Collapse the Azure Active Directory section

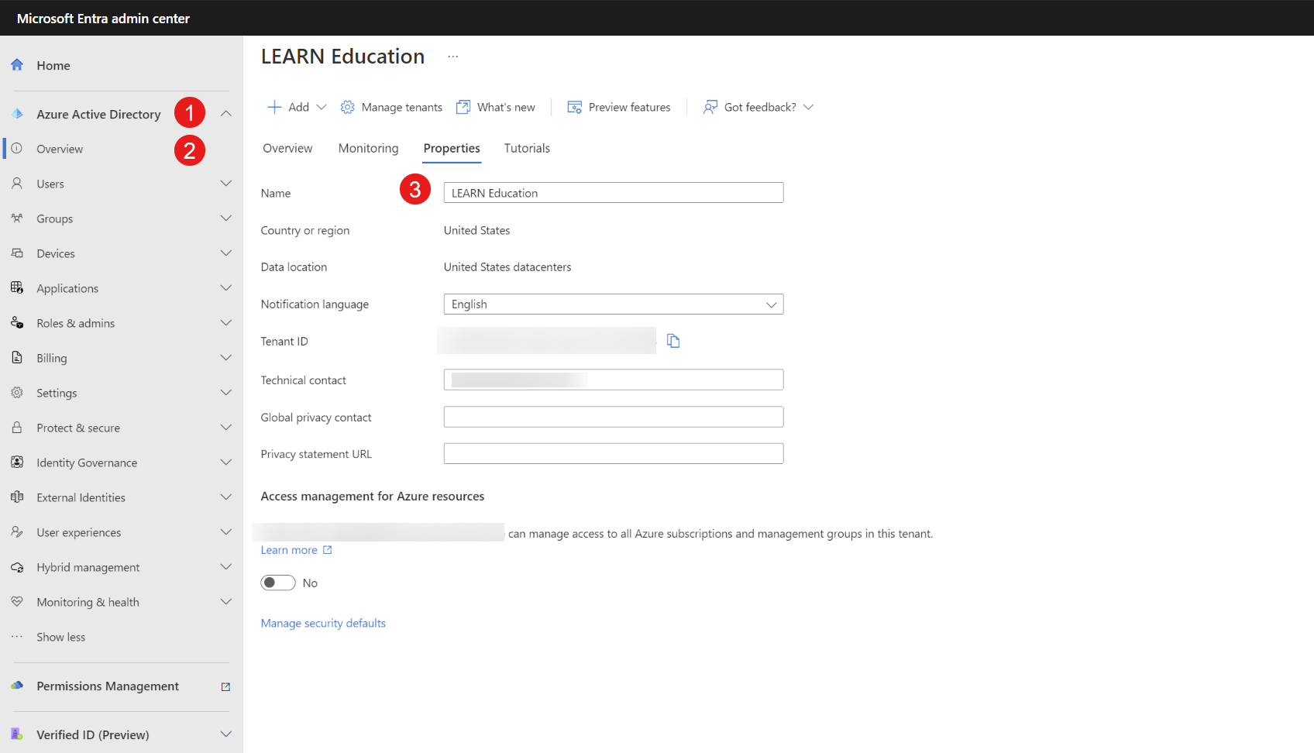coord(225,114)
